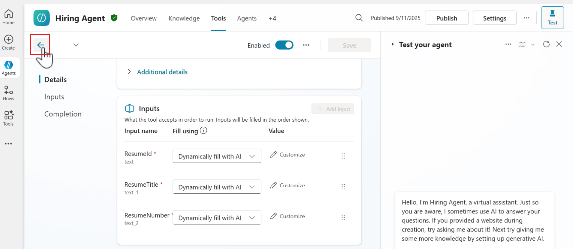This screenshot has width=573, height=249.
Task: Customize the ResumeNumber input value
Action: (x=288, y=216)
